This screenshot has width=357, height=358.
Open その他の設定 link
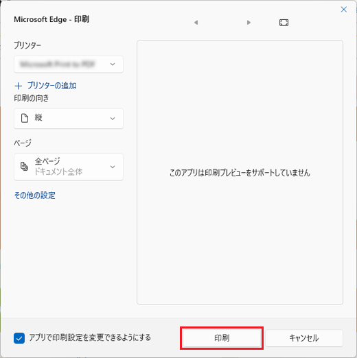pos(35,195)
